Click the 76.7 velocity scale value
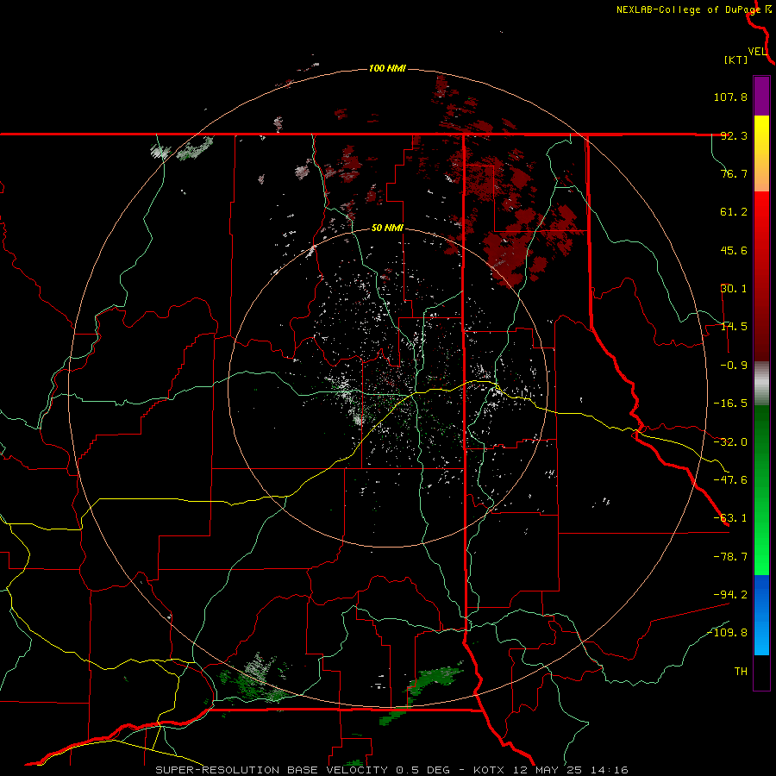 [x=734, y=173]
